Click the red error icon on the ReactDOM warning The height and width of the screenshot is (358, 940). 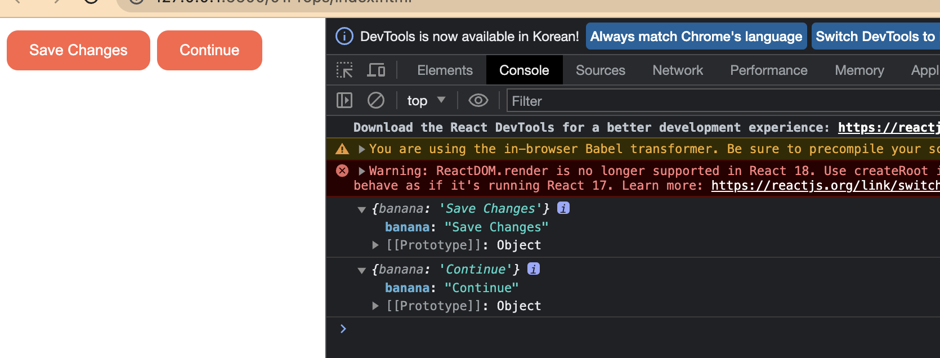tap(342, 171)
